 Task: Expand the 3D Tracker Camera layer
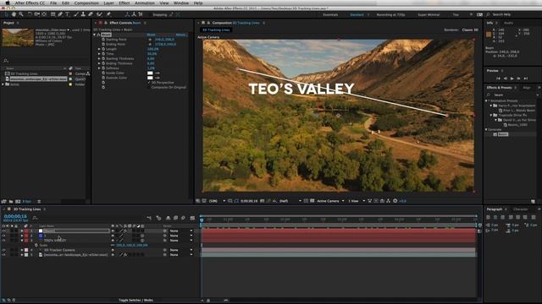[22, 250]
